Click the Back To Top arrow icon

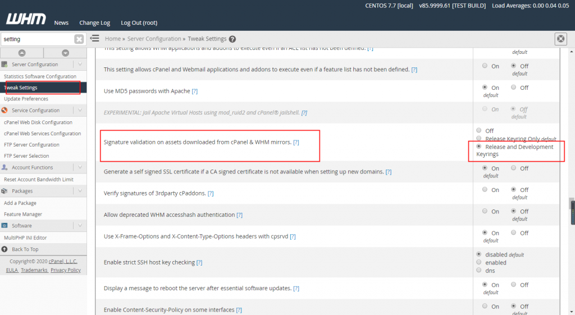click(4, 249)
